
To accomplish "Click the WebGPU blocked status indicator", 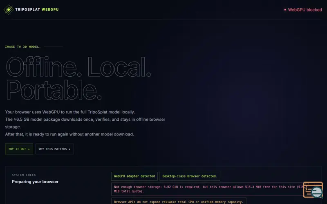I will (303, 10).
